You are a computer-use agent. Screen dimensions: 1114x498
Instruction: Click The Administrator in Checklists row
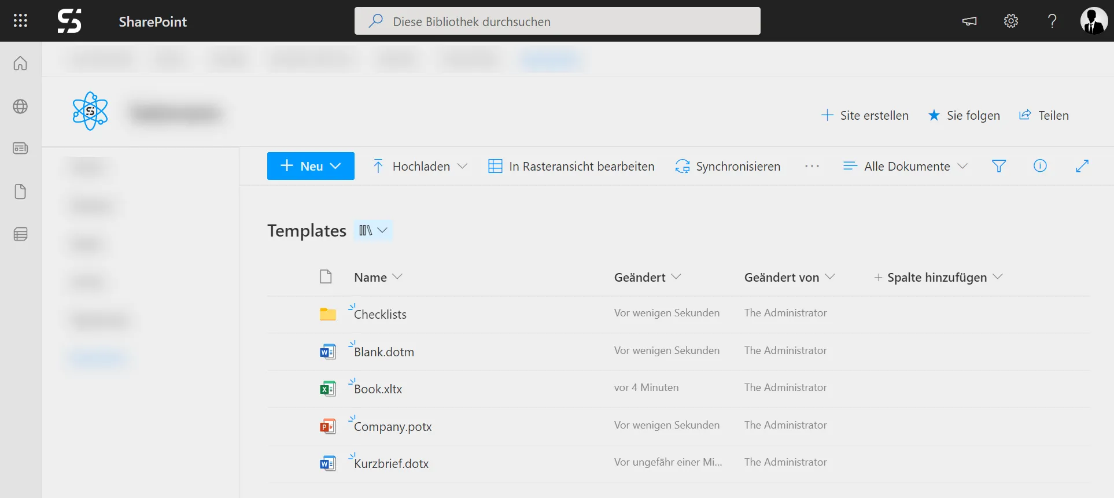click(785, 313)
